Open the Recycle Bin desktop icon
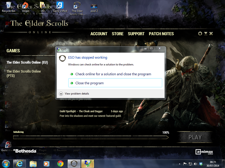Image resolution: width=225 pixels, height=168 pixels. 8,7
